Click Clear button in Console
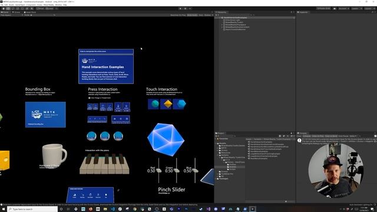 point(299,136)
